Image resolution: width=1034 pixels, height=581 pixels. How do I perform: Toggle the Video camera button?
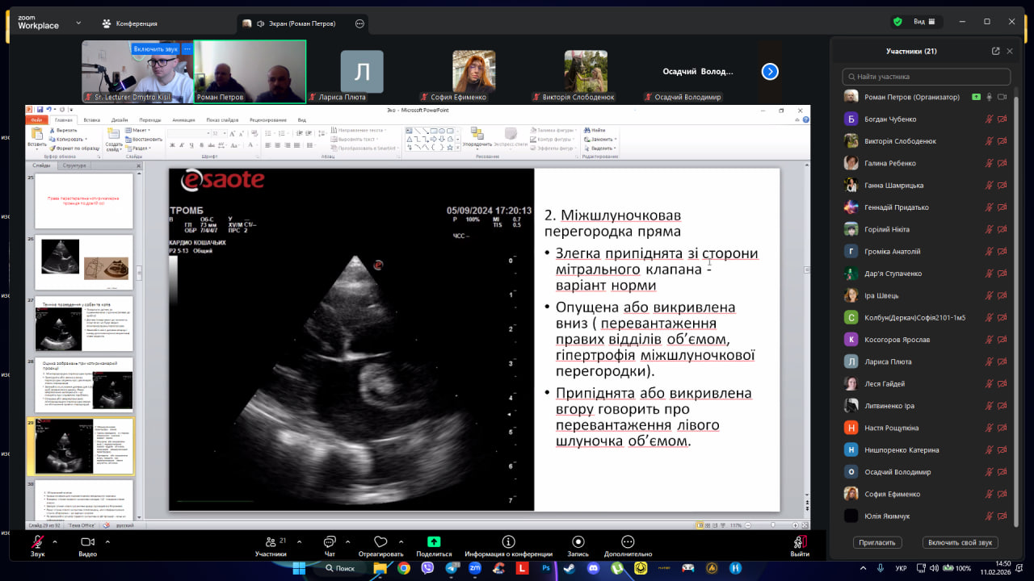(x=87, y=542)
